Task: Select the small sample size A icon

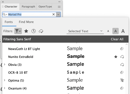Action: pyautogui.click(x=108, y=31)
